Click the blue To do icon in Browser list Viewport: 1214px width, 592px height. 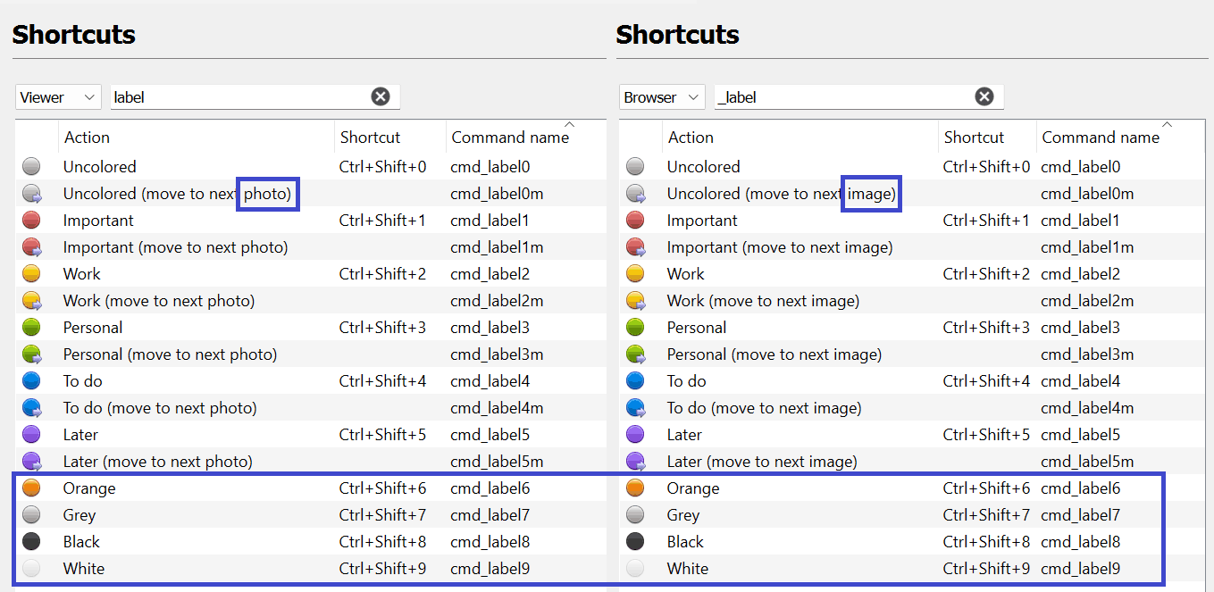[635, 381]
